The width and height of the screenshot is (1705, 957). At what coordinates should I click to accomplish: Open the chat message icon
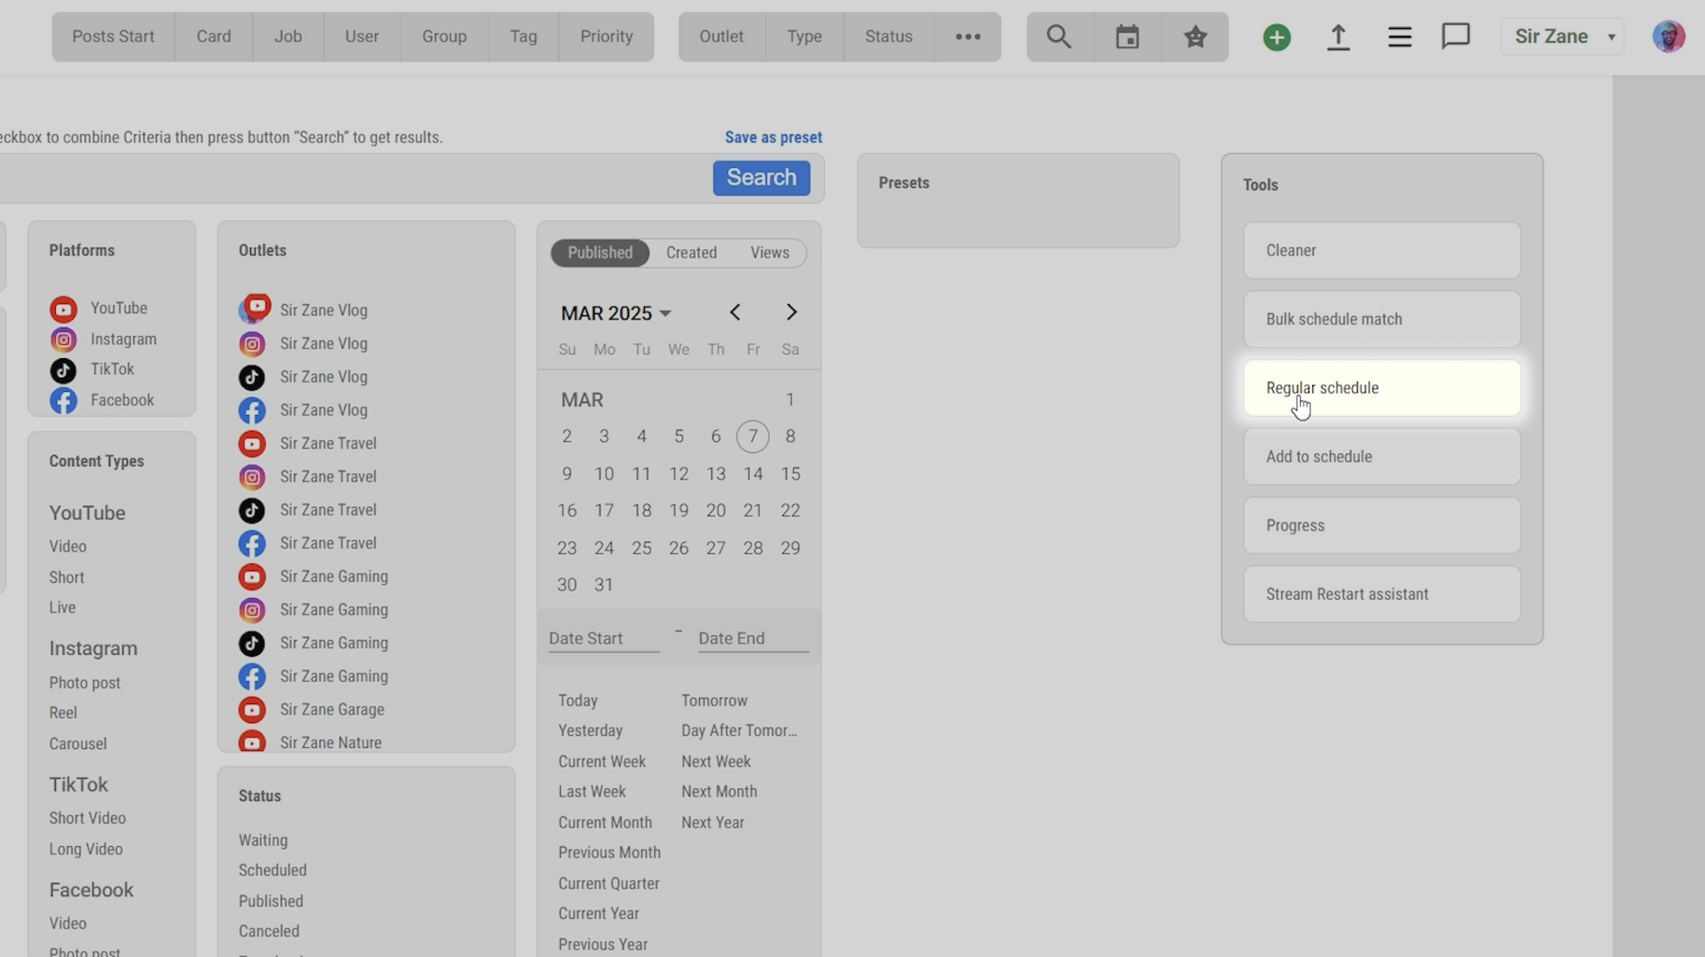pyautogui.click(x=1455, y=37)
